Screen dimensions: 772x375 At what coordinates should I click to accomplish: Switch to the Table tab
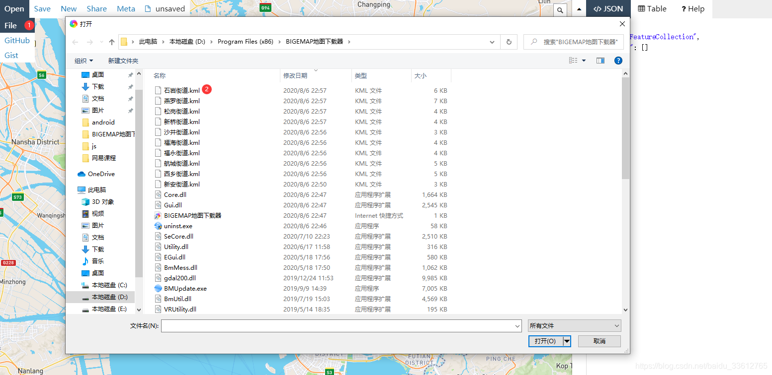[652, 8]
